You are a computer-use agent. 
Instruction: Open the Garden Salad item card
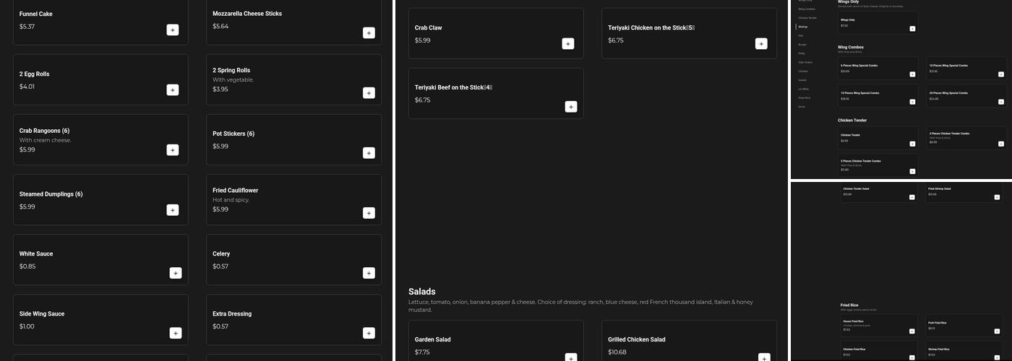click(x=495, y=341)
